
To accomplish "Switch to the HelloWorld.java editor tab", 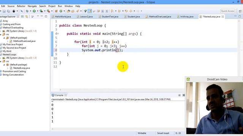I will pyautogui.click(x=62, y=17).
